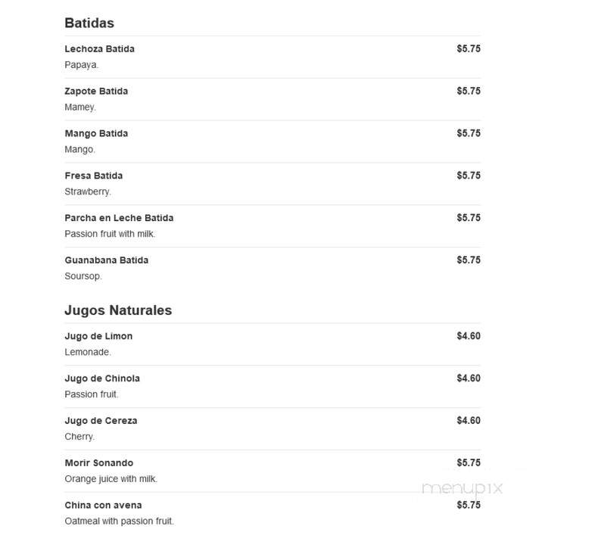Click the Jugos Naturales section heading
Viewport: 598px width, 551px height.
coord(118,310)
